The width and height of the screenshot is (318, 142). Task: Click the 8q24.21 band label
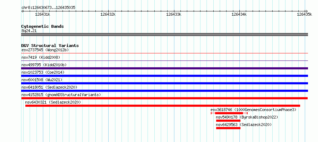29,31
